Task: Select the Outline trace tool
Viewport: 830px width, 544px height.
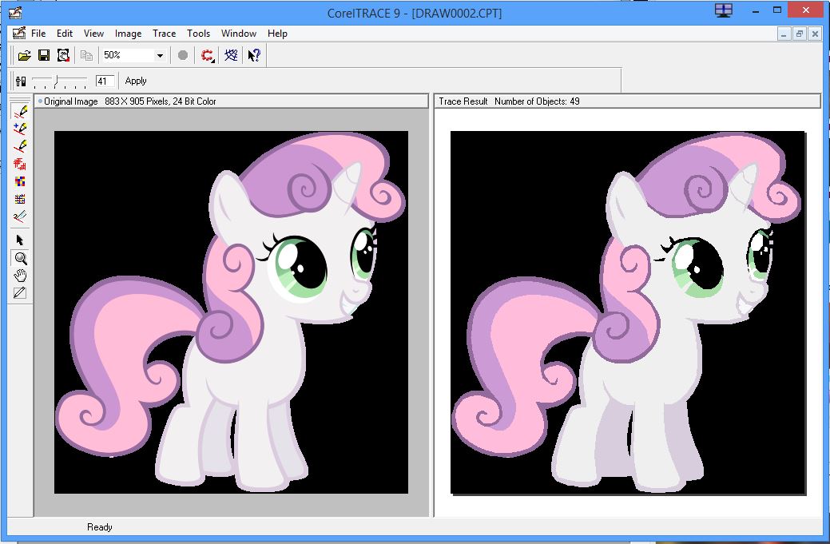Action: [x=20, y=112]
